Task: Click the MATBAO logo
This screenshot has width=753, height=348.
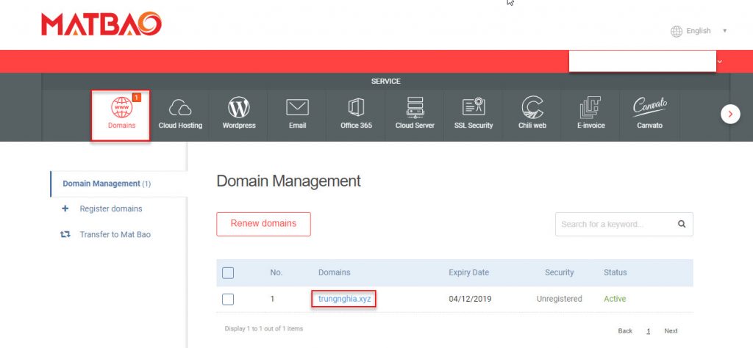Action: (x=101, y=24)
